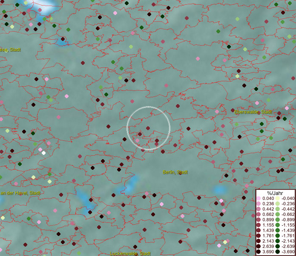Viewport: 296px width, 256px height.
Task: Select the light green swatch for -0.236
Action: (278, 204)
